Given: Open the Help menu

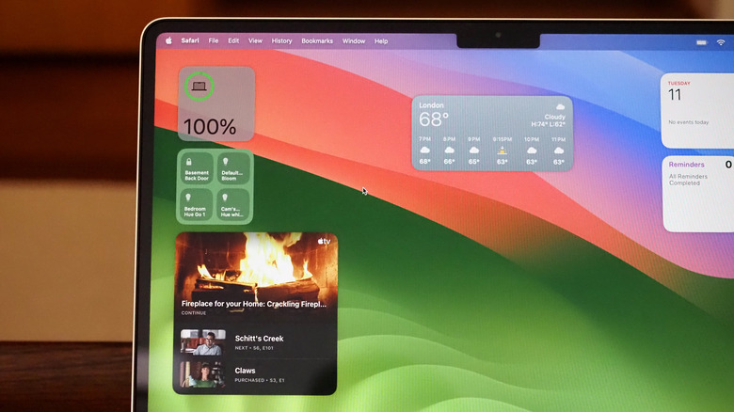Looking at the screenshot, I should point(381,41).
